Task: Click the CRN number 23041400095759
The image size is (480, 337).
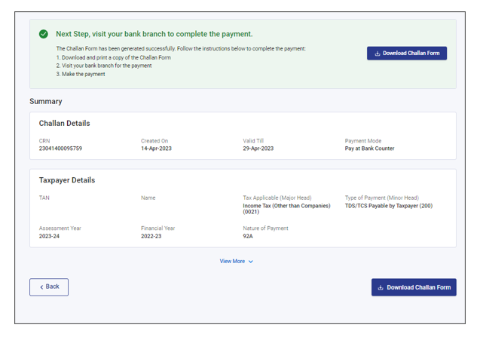Action: tap(60, 149)
